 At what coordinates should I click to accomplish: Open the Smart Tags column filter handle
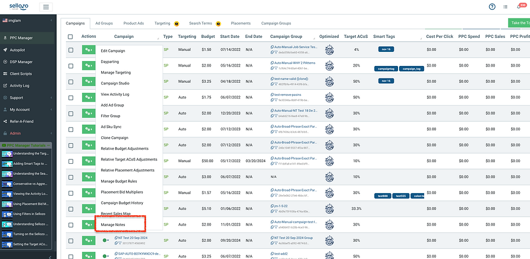[x=421, y=39]
